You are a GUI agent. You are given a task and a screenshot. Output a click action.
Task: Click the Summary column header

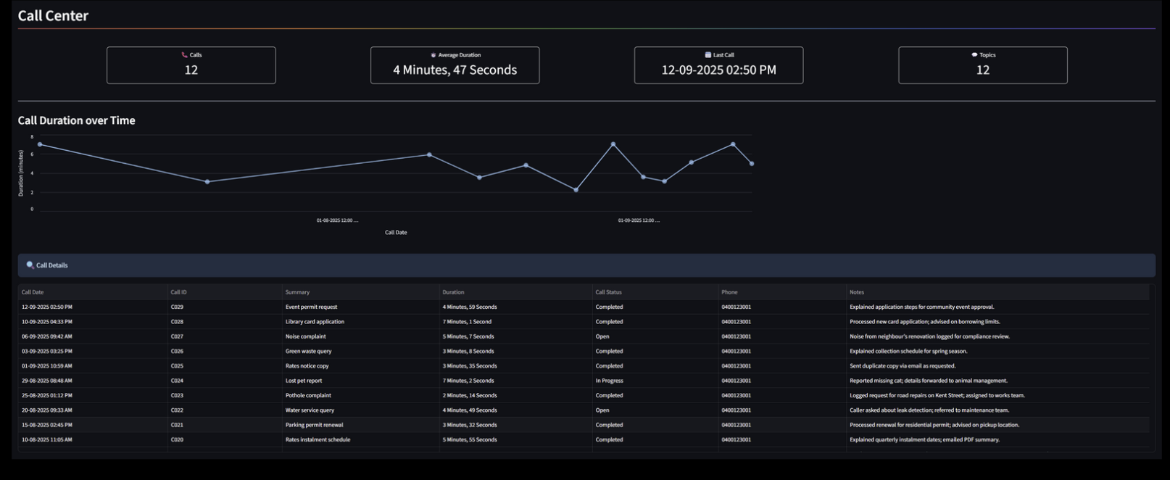(x=297, y=292)
